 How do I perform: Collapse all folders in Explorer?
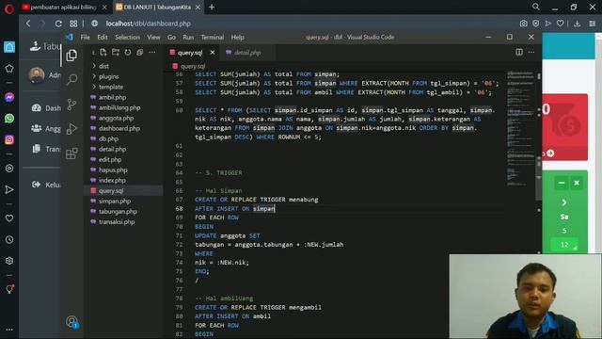click(140, 53)
